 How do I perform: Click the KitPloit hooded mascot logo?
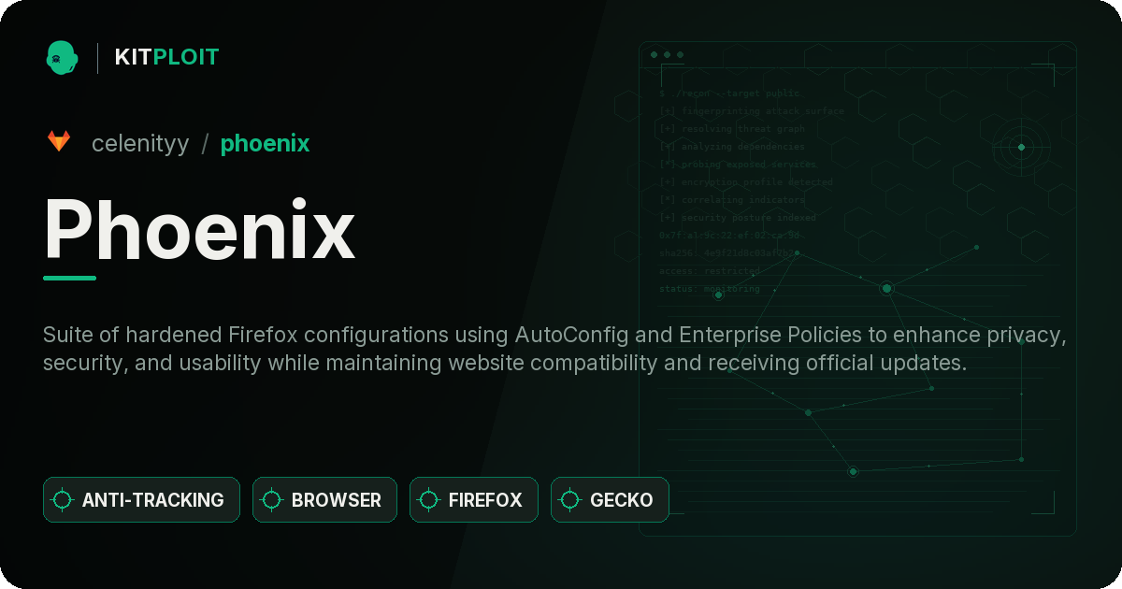tap(62, 57)
